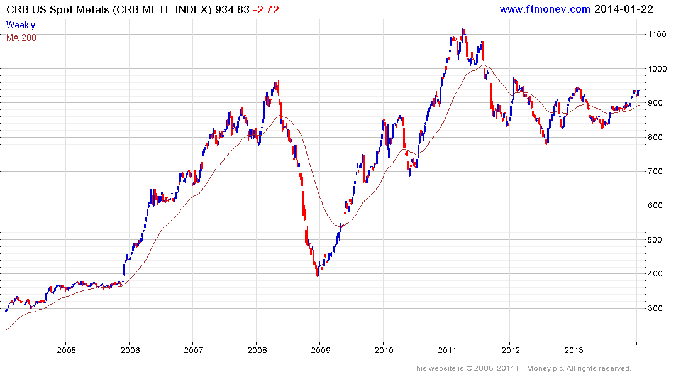Click the 2012 year axis label
This screenshot has width=676, height=377.
point(511,350)
